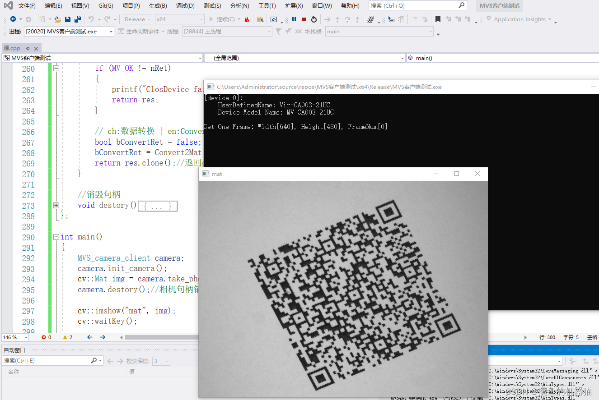The image size is (599, 400).
Task: Click the Hot Reload flame icon
Action: coord(247,19)
